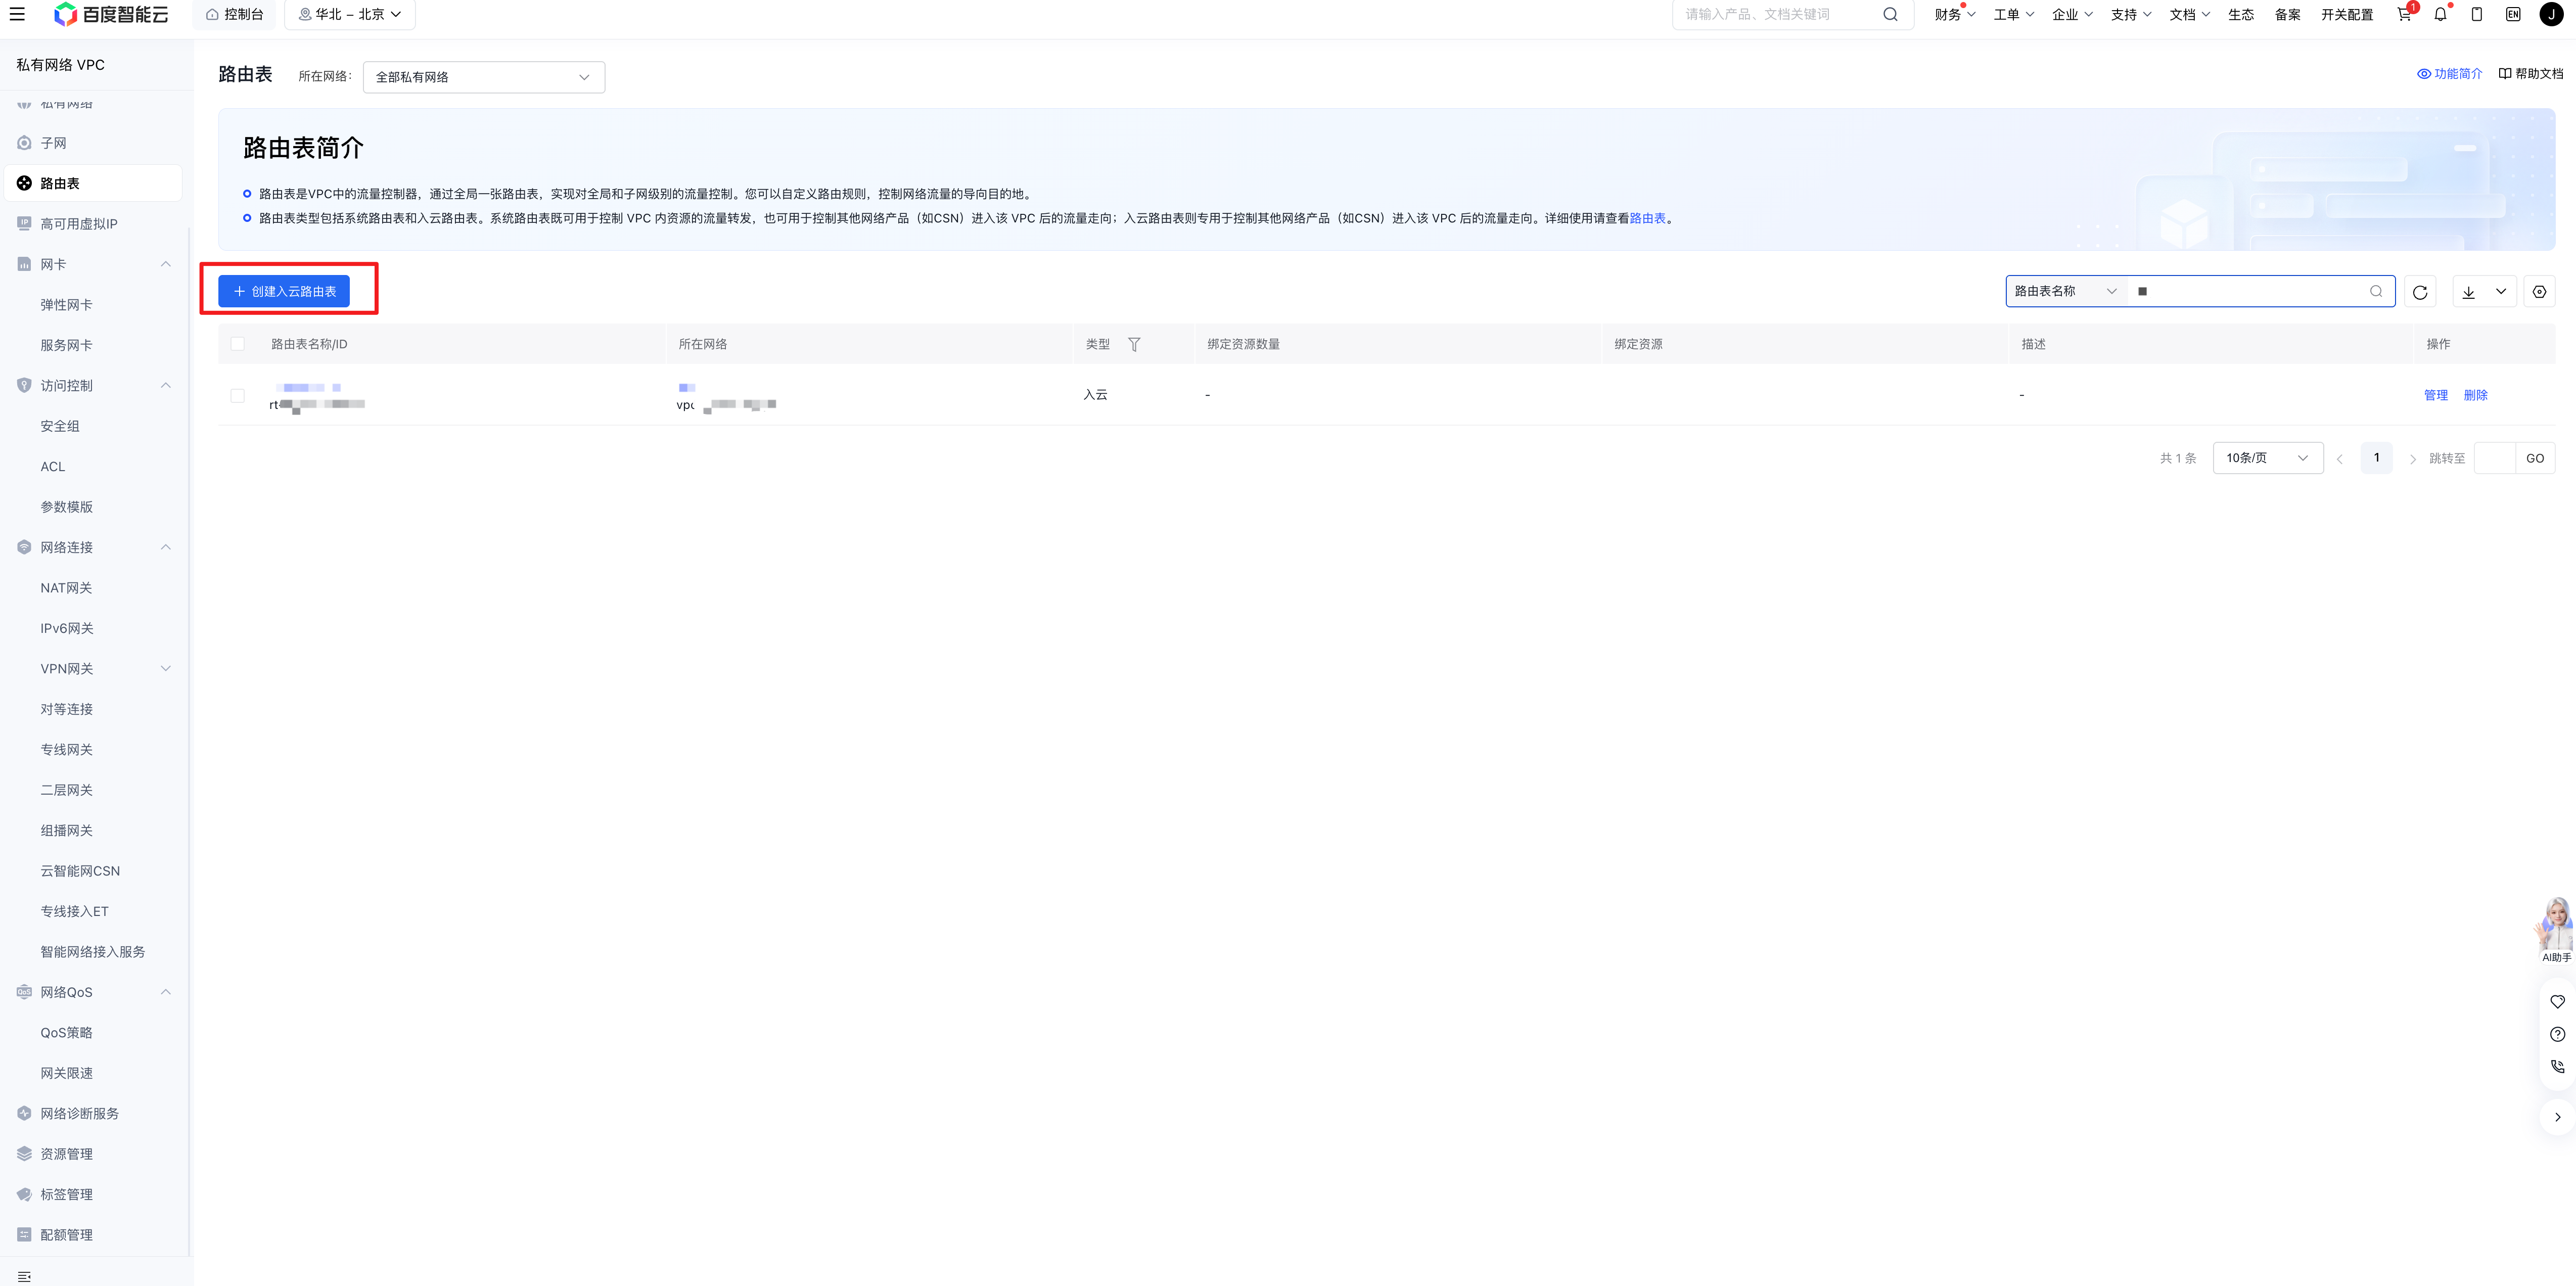Open the 所在网络 全部私有网络 dropdown
This screenshot has height=1286, width=2576.
pos(484,77)
